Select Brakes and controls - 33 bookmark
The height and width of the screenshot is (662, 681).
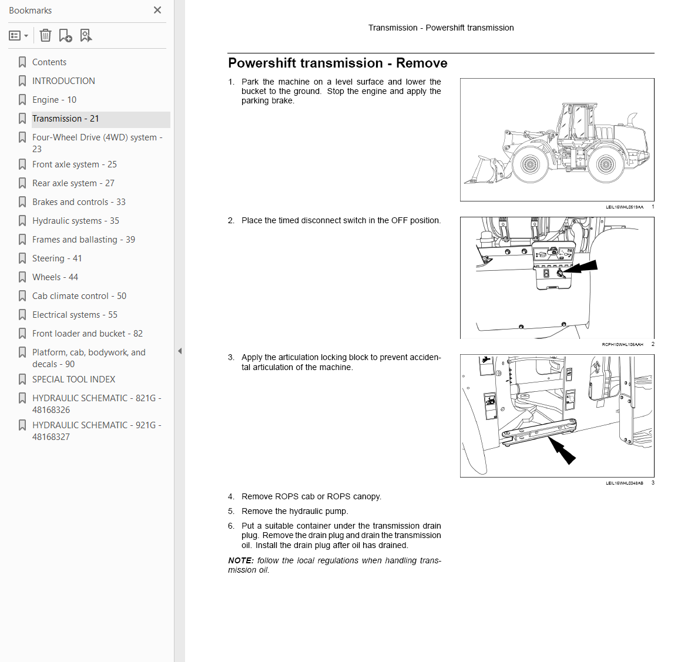point(79,202)
